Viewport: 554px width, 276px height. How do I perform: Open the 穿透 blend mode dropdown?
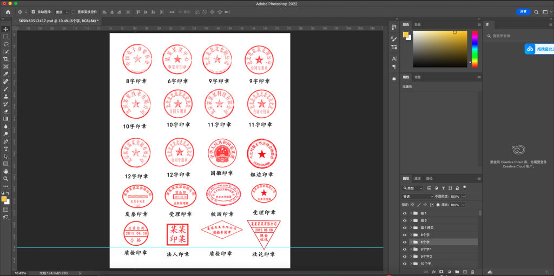(418, 197)
